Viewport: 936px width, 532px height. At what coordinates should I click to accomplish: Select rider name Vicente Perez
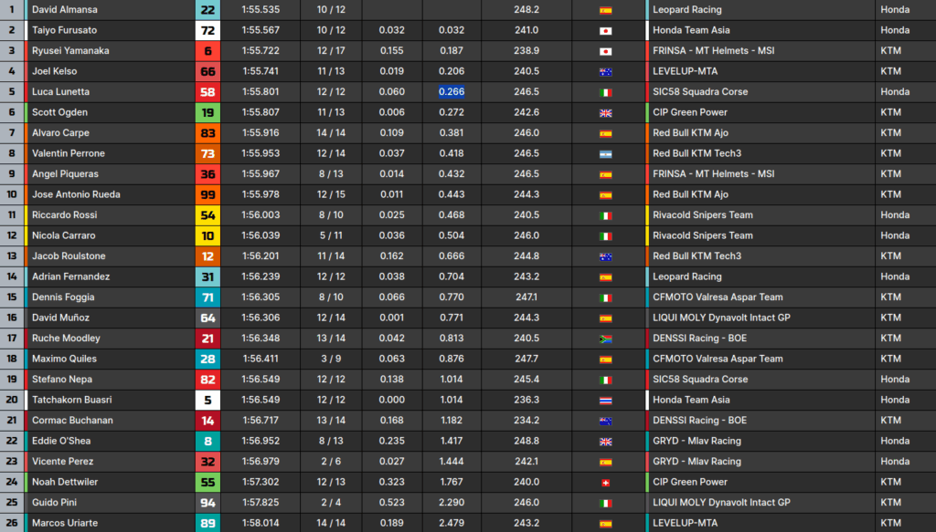(63, 461)
